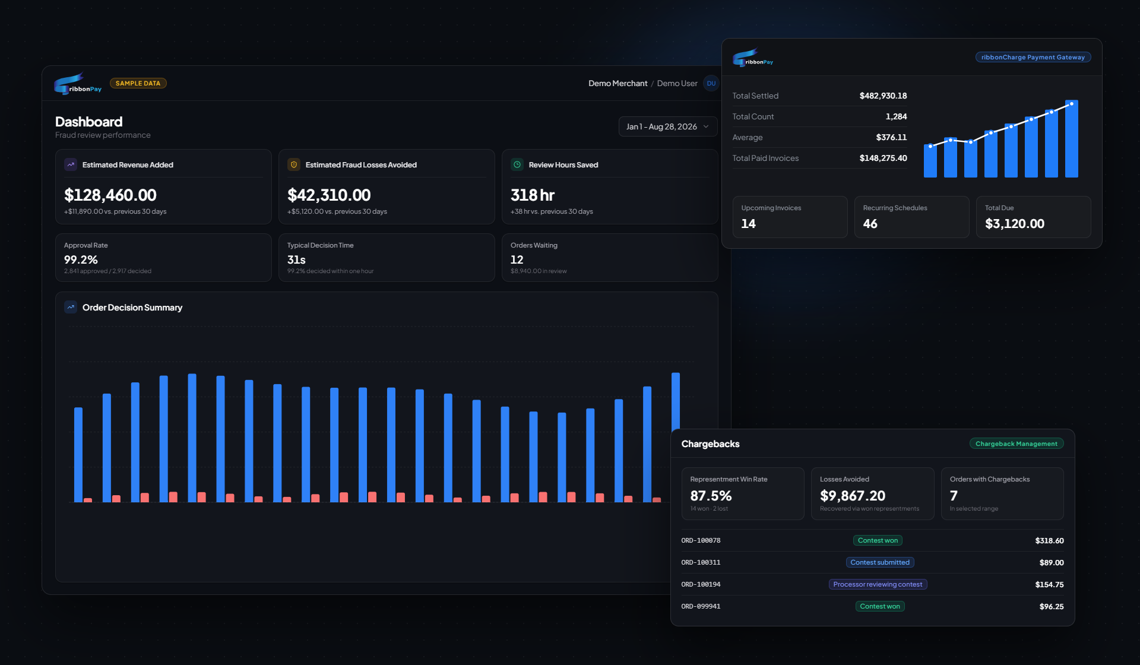Click the Estimated Revenue Added trend icon
Image resolution: width=1140 pixels, height=665 pixels.
coord(71,164)
